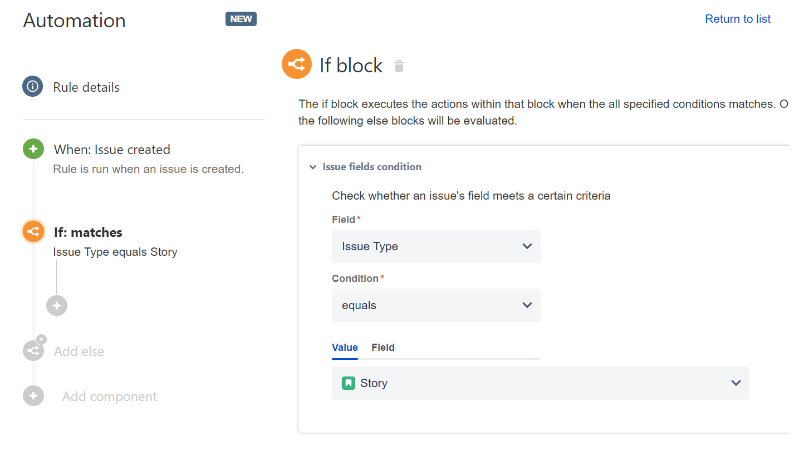Click the green Story issue type icon

(348, 383)
